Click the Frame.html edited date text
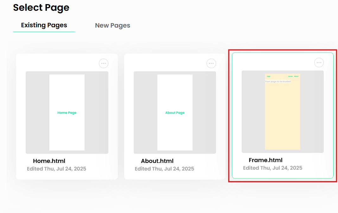338x213 pixels. tap(273, 168)
